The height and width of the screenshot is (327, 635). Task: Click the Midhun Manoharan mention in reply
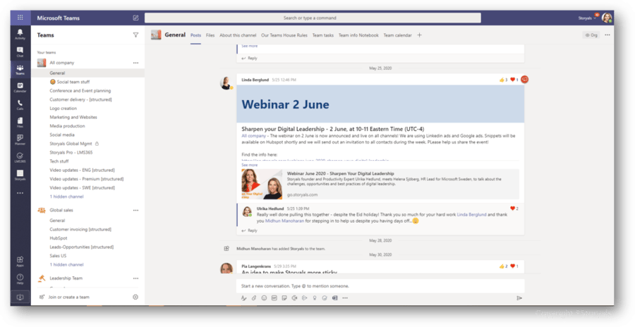pyautogui.click(x=284, y=221)
